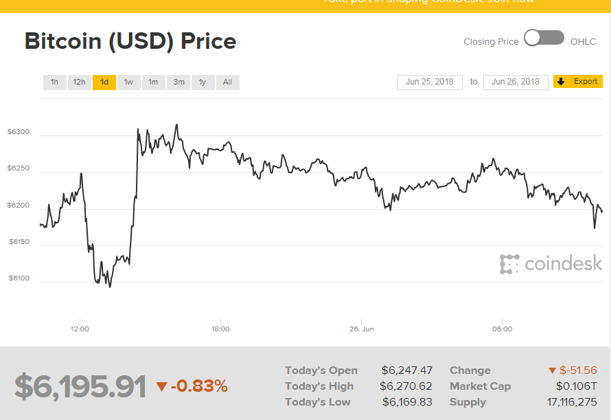Screen dimensions: 611x420
Task: Select the 1y chart range
Action: [203, 82]
